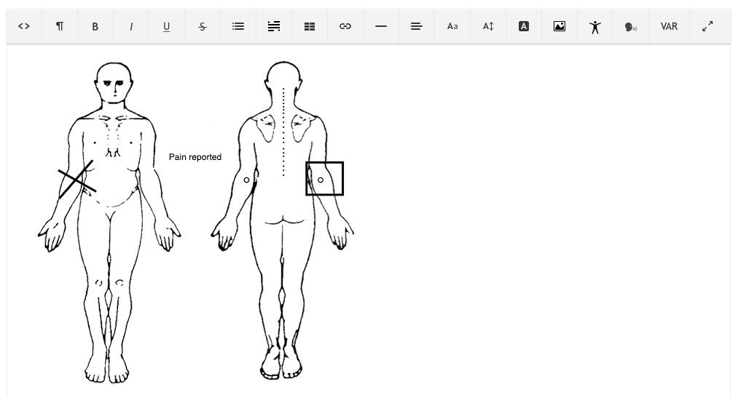Open the text color picker

click(524, 26)
